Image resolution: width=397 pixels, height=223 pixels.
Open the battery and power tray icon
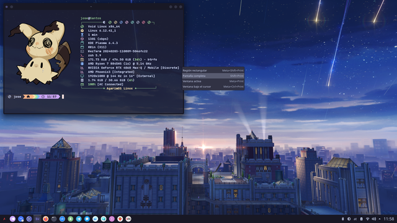pyautogui.click(x=361, y=219)
